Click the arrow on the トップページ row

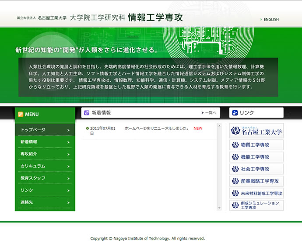click(68, 130)
